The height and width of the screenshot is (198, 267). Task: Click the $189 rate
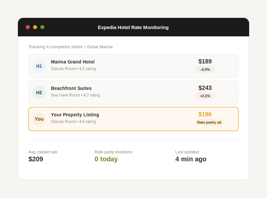pyautogui.click(x=205, y=61)
